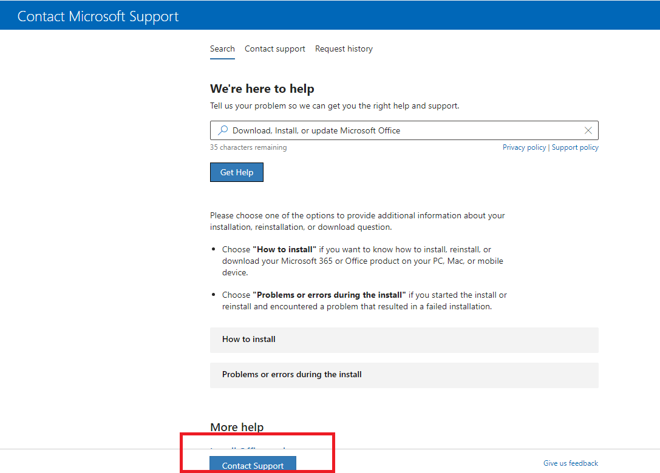660x473 pixels.
Task: Open the Privacy policy link
Action: 524,147
